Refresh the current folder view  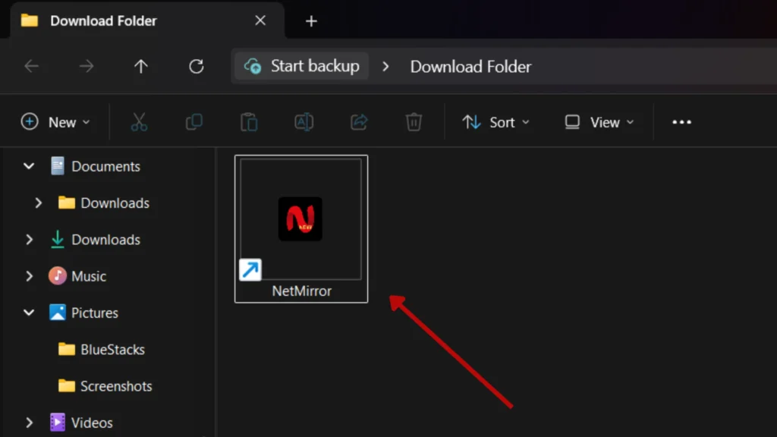[196, 67]
